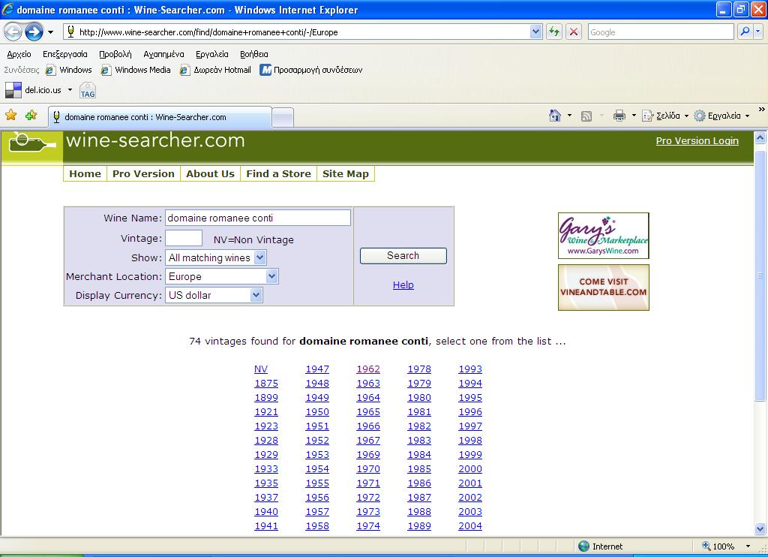Open the Merchant Location dropdown

[222, 276]
